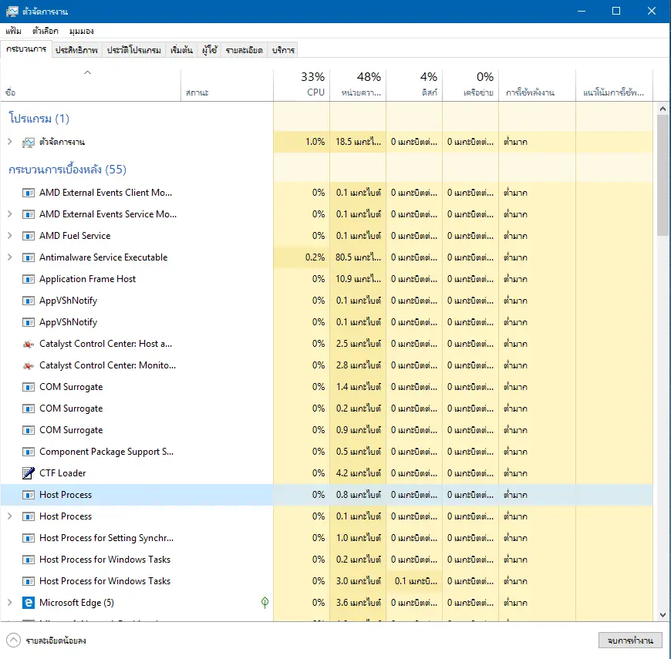Open the ตัวเลือก menu
This screenshot has width=671, height=659.
tap(46, 31)
